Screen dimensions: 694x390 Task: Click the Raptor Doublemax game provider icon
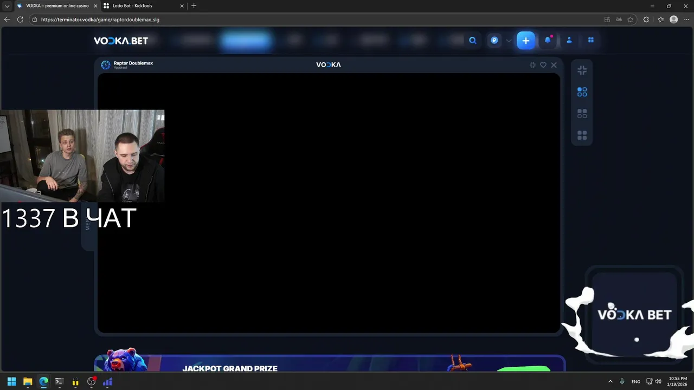(106, 65)
